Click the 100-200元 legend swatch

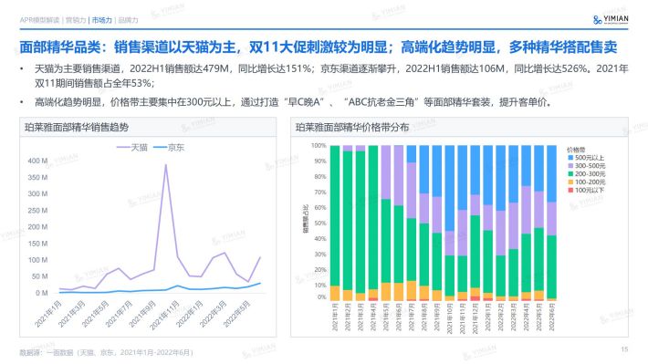tap(570, 182)
